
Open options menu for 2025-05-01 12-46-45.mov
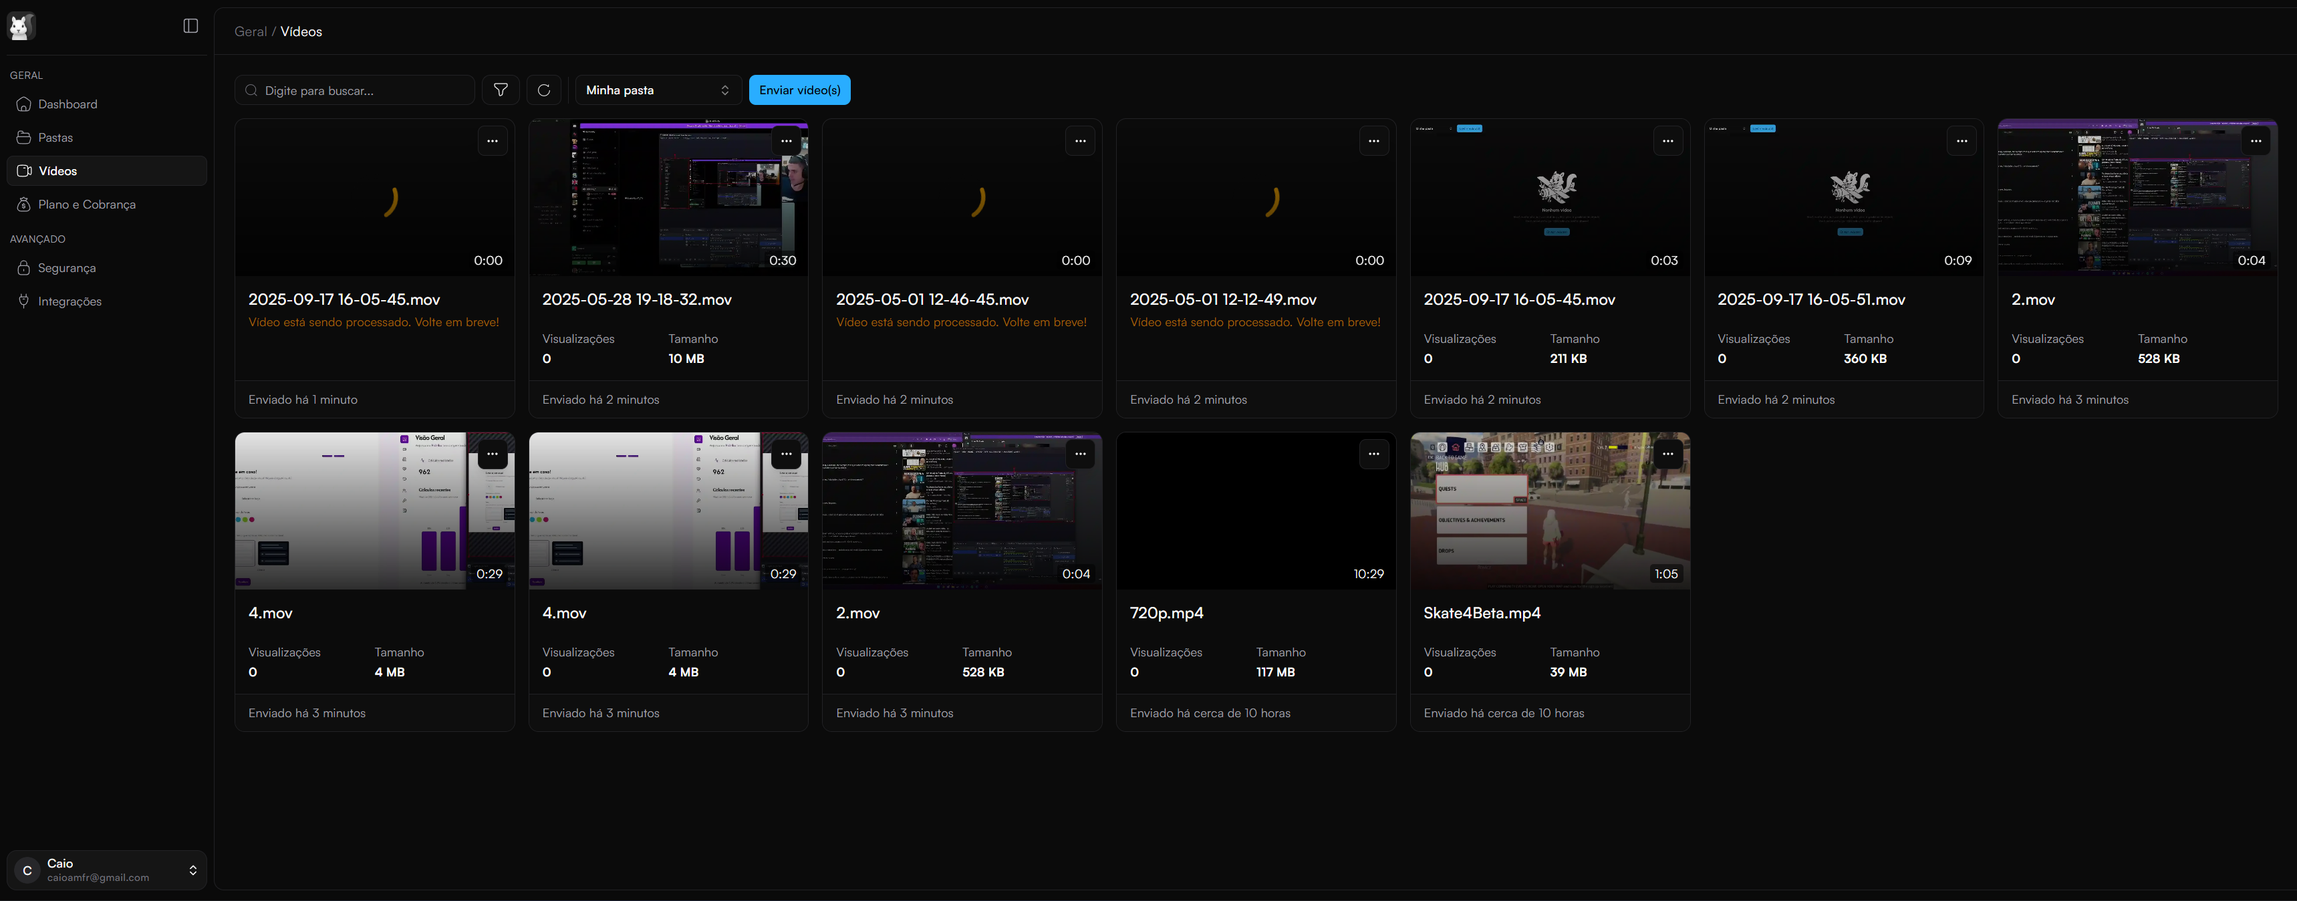(1080, 141)
